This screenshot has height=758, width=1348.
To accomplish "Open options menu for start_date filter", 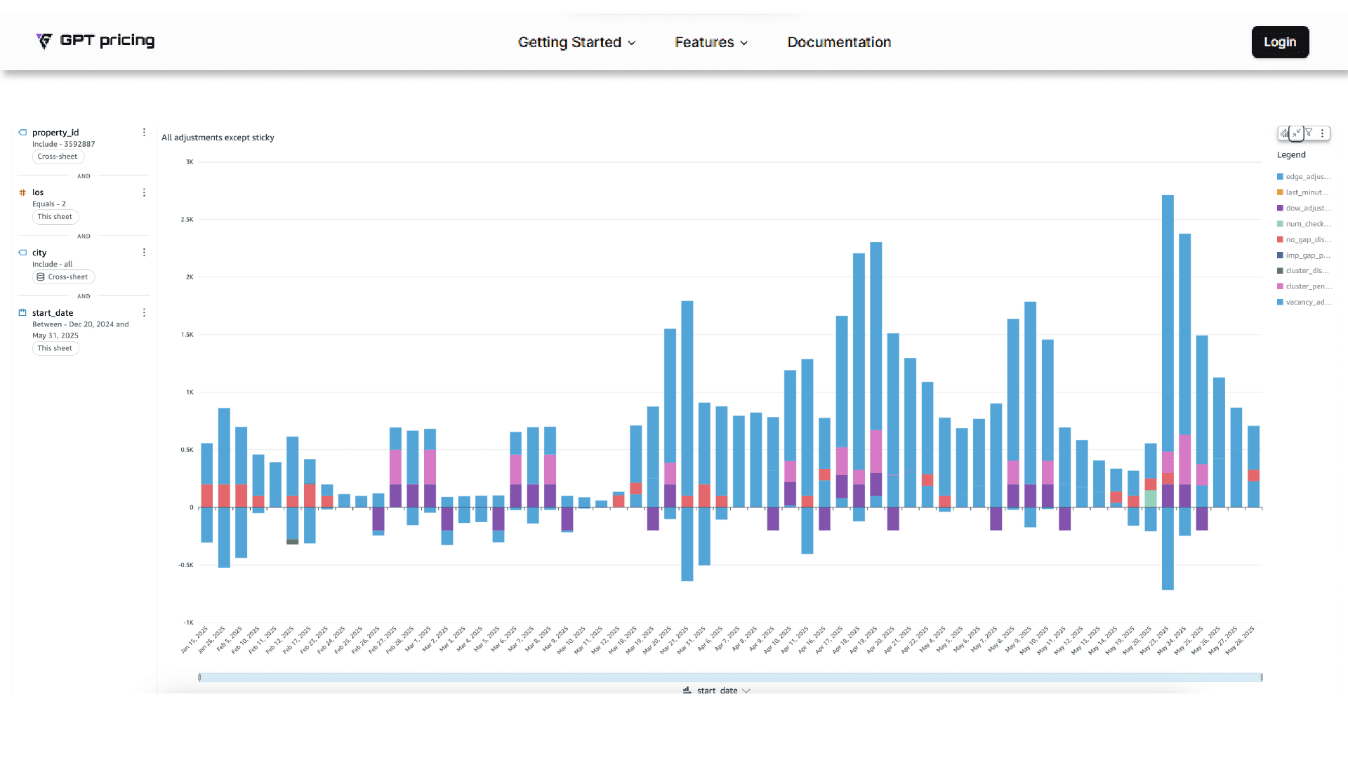I will tap(144, 313).
